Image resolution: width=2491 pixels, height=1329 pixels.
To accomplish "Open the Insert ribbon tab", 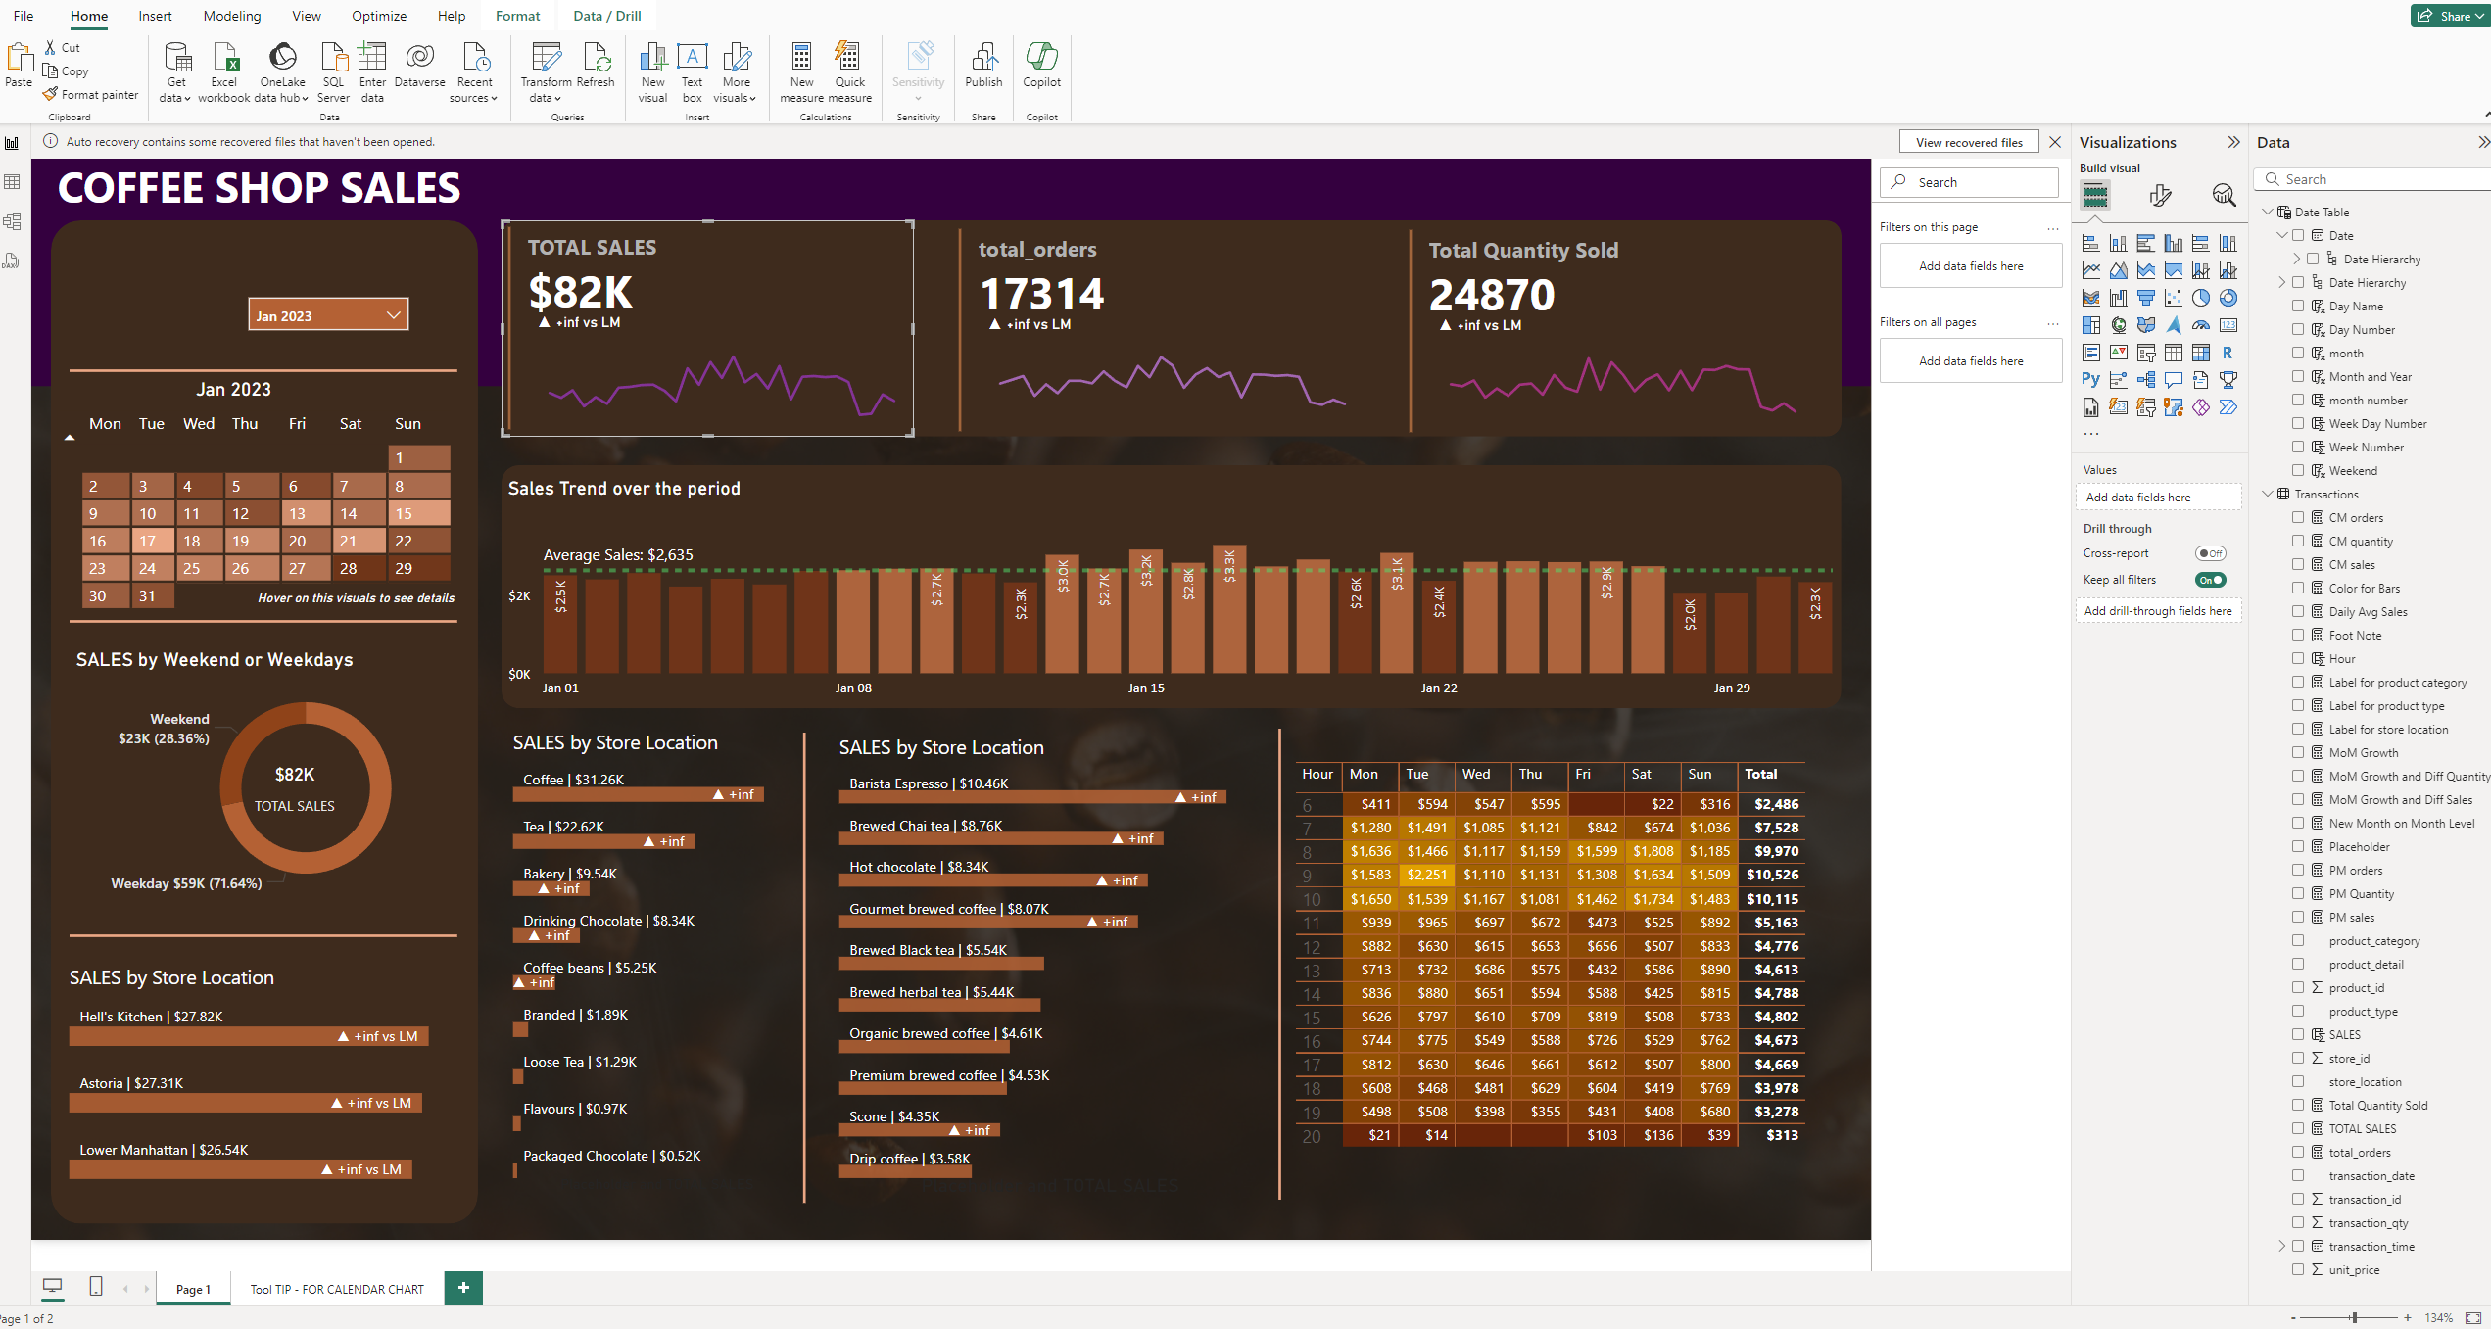I will 155,16.
